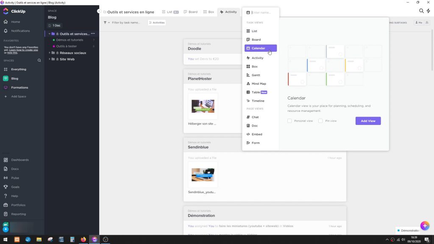Open the Démonstration activity card title
The width and height of the screenshot is (434, 244).
[201, 216]
